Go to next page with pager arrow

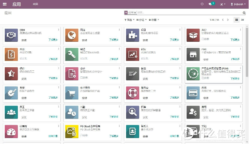228,20
